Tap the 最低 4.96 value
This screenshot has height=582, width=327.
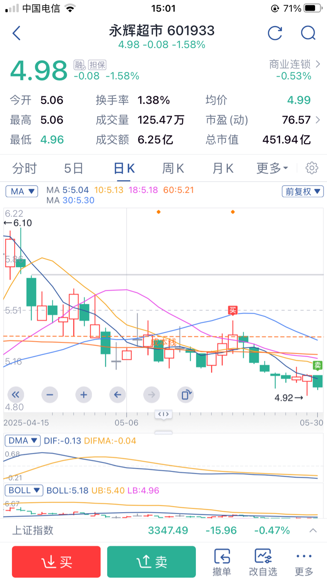(x=52, y=140)
